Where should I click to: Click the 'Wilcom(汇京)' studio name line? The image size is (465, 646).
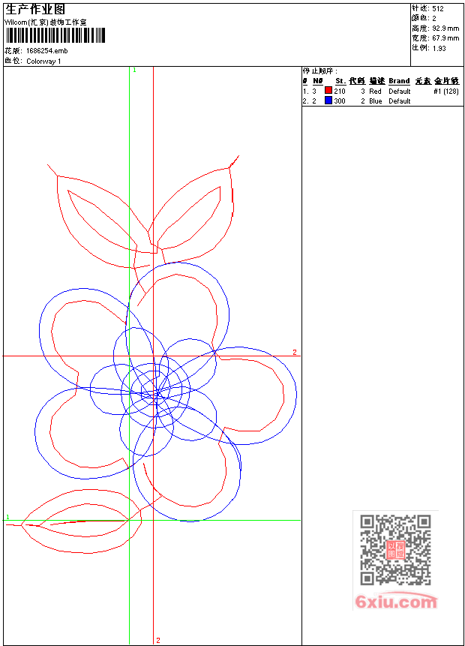46,22
